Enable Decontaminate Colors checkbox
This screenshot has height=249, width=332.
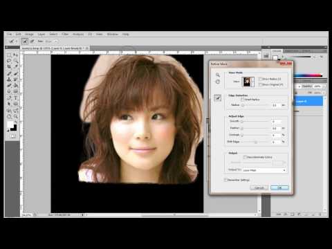click(x=245, y=157)
